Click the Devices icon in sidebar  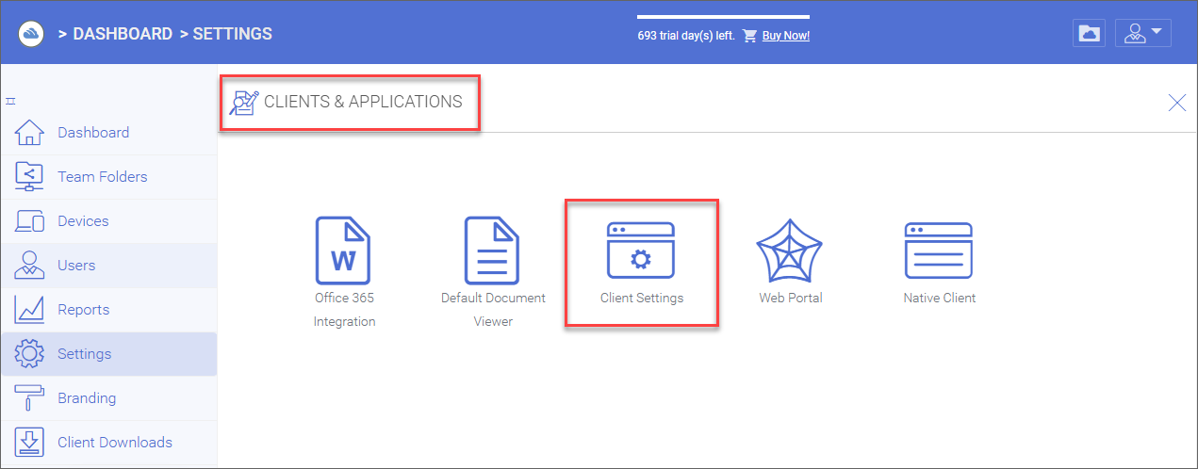[x=30, y=220]
